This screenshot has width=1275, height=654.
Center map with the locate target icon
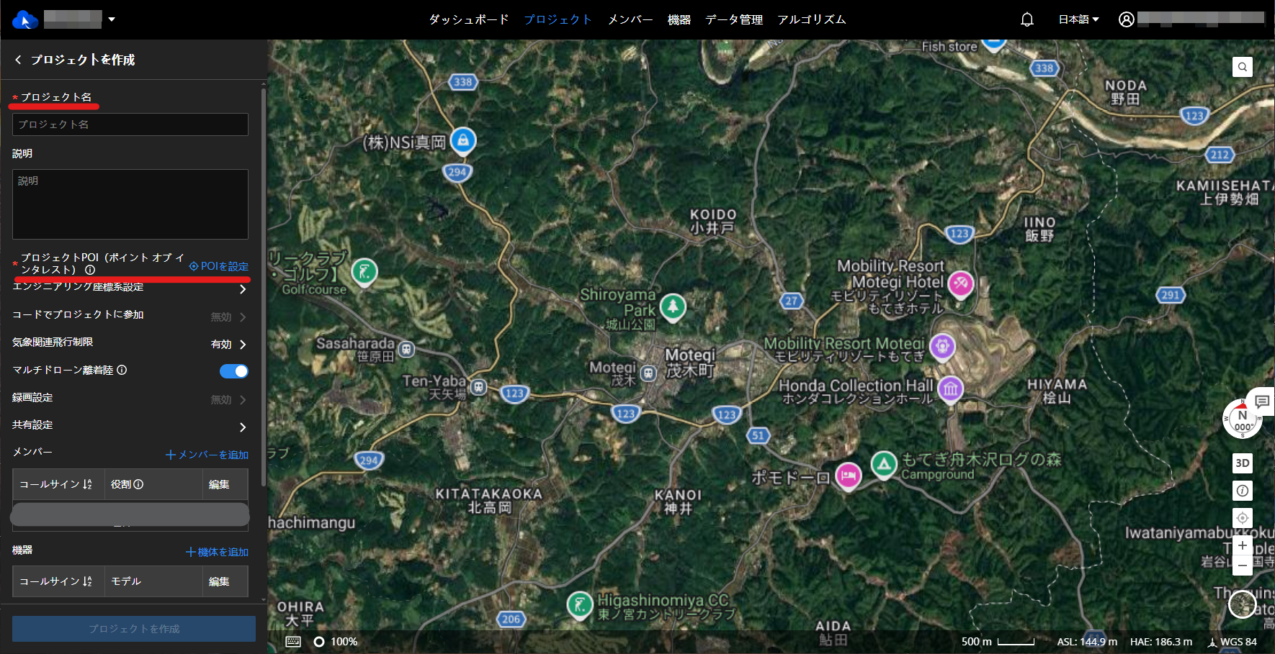click(1242, 518)
